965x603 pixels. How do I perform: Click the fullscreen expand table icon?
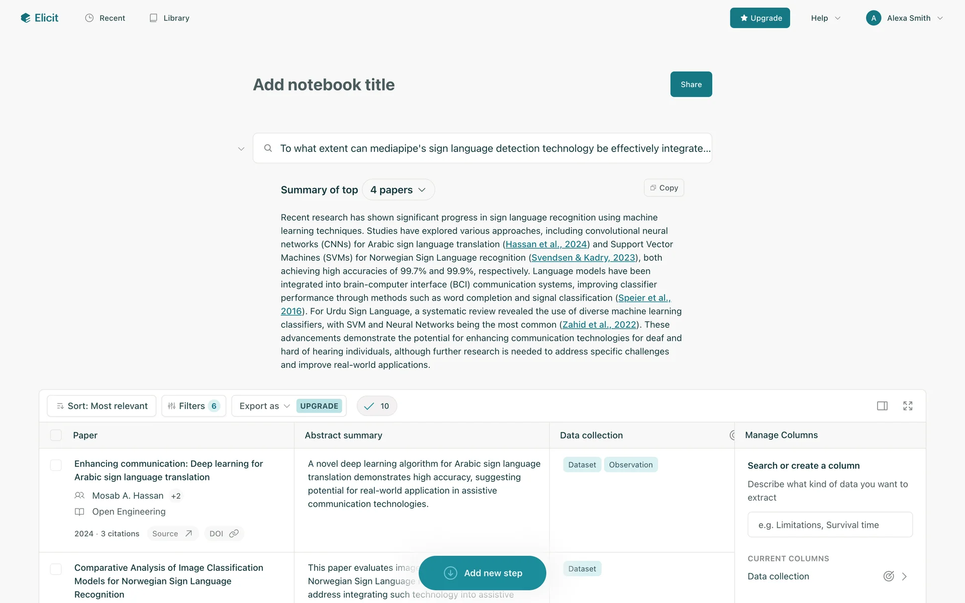tap(908, 406)
